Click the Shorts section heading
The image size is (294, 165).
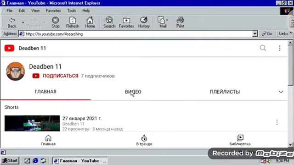click(x=11, y=107)
